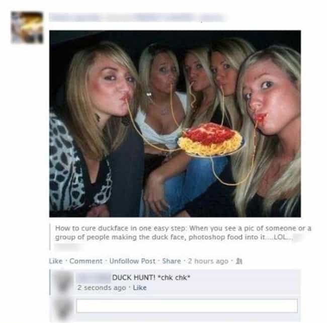Share this post

coord(172,261)
